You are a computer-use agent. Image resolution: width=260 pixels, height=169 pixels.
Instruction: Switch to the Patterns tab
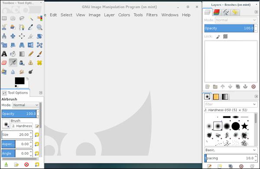pos(216,97)
